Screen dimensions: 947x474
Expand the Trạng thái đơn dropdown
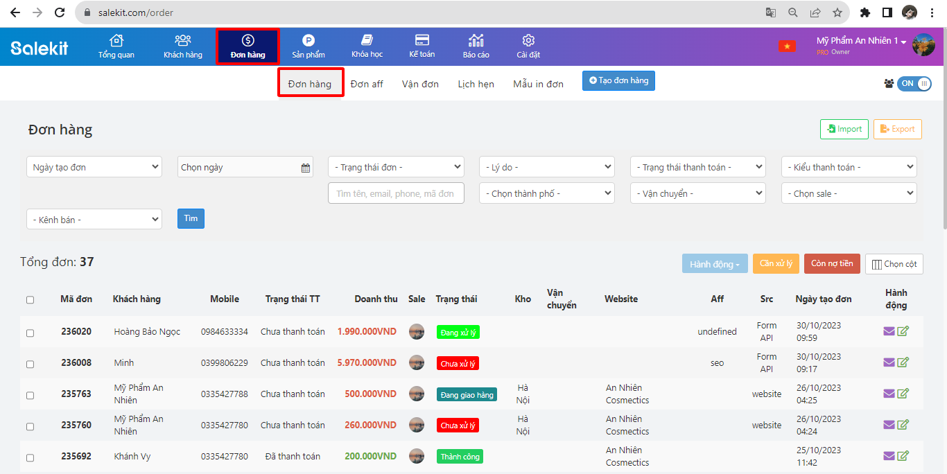tap(396, 167)
